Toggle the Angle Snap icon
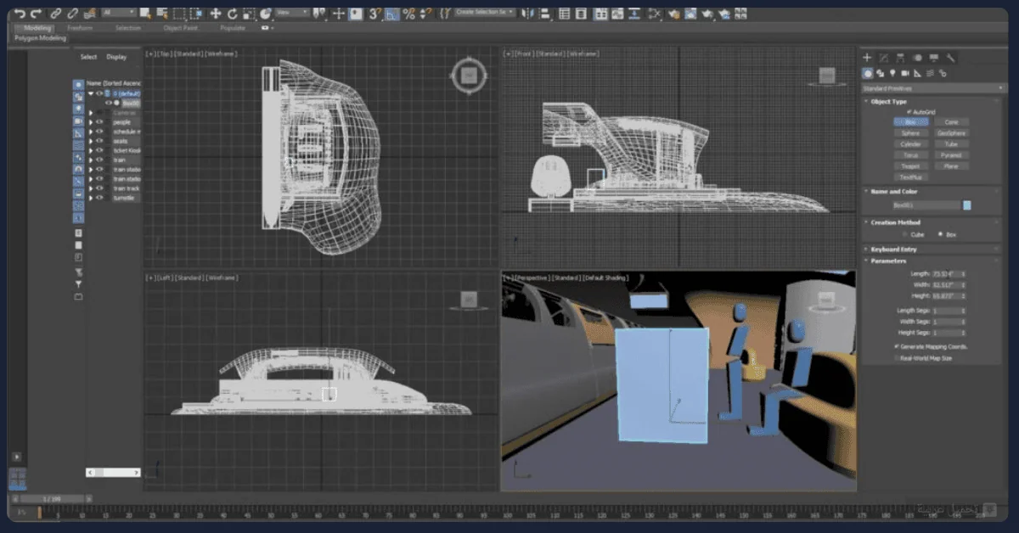1019x533 pixels. click(x=391, y=14)
